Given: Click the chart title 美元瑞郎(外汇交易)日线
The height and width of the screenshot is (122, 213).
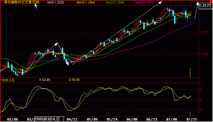Looking at the screenshot, I should [22, 2].
